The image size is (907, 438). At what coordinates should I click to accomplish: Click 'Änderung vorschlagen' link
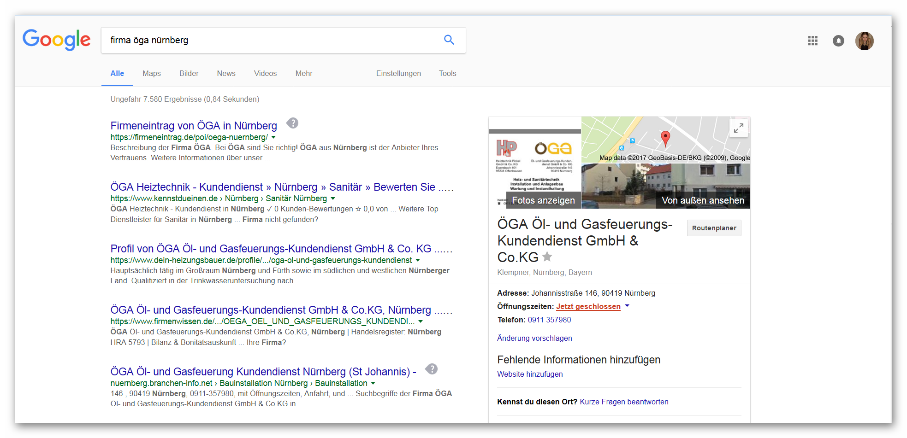point(534,339)
